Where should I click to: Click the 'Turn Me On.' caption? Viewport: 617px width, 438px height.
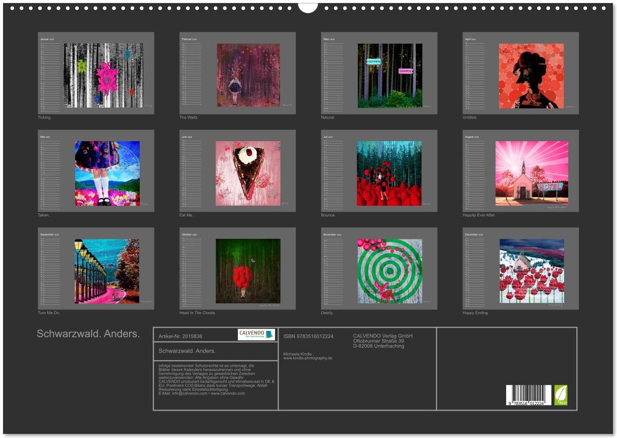tap(49, 312)
